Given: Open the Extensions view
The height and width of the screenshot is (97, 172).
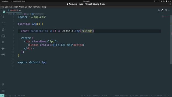Looking at the screenshot, I should click(x=3, y=42).
